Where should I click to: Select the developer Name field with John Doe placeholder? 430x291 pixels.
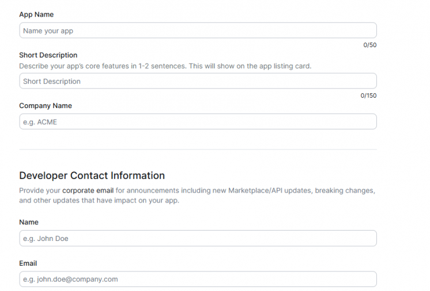pyautogui.click(x=198, y=238)
